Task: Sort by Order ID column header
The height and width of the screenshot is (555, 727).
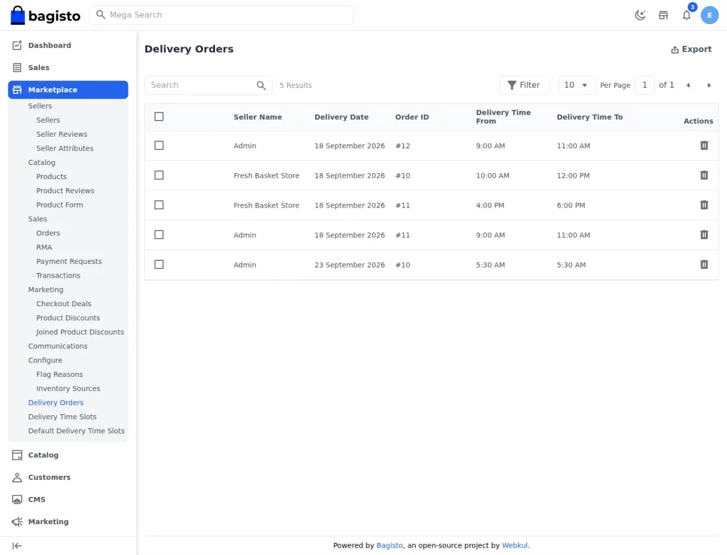Action: pyautogui.click(x=412, y=117)
